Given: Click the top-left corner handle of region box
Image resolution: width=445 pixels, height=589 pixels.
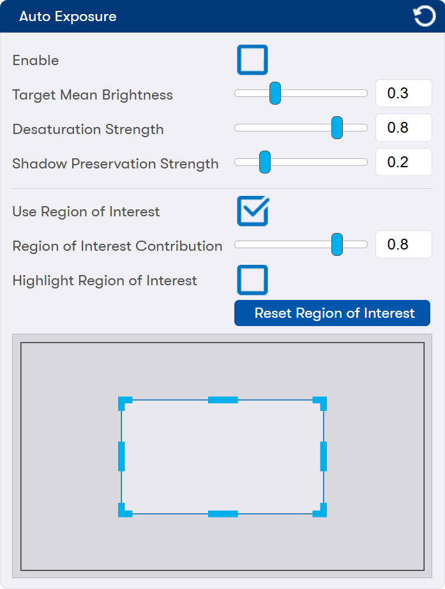Looking at the screenshot, I should 124,402.
